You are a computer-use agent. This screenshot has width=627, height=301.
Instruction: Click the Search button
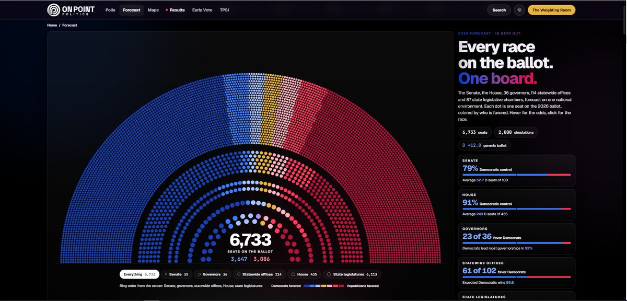(x=499, y=10)
